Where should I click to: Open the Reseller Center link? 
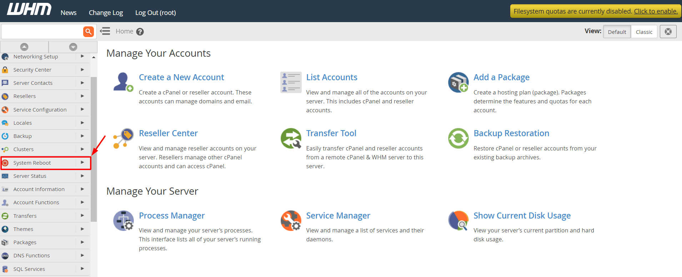pyautogui.click(x=168, y=133)
